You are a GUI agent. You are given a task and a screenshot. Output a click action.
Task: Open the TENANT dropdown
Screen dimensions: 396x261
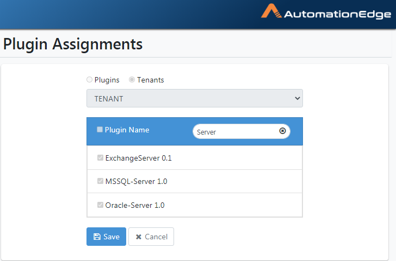pyautogui.click(x=195, y=98)
